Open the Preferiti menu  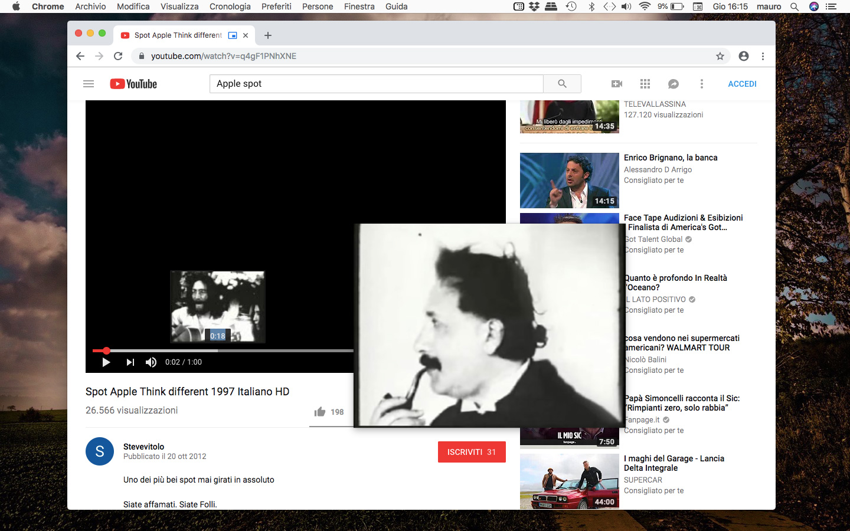[276, 6]
